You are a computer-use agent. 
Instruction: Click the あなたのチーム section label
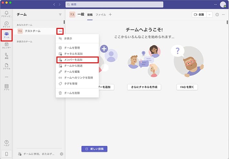tap(25, 25)
